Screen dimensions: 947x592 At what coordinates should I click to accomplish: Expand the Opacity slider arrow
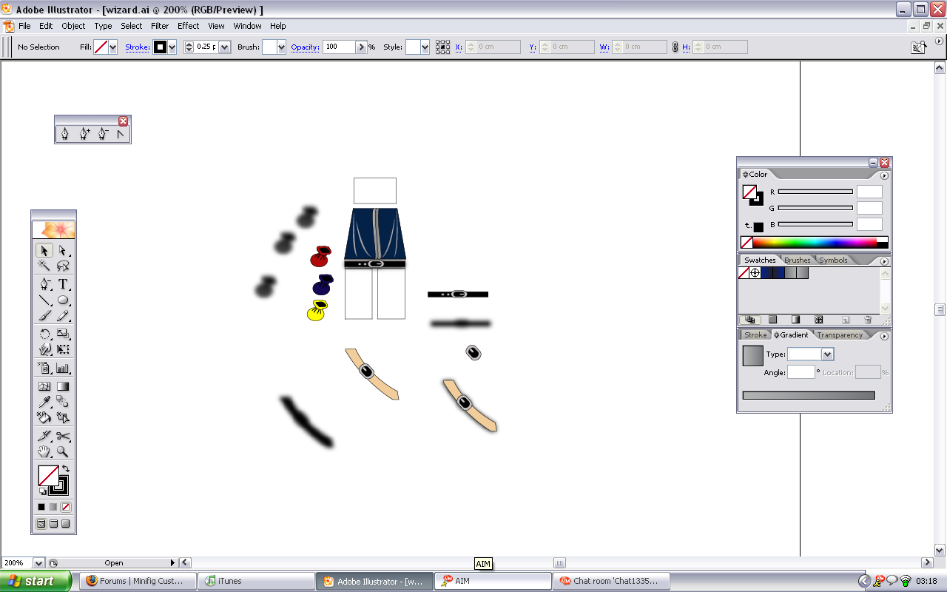click(x=361, y=47)
